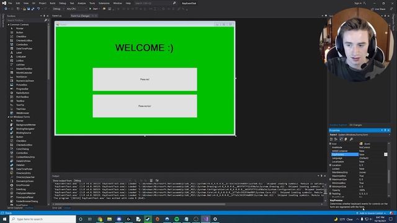Click the Search Toolbox input field
The image size is (397, 223).
pyautogui.click(x=25, y=20)
